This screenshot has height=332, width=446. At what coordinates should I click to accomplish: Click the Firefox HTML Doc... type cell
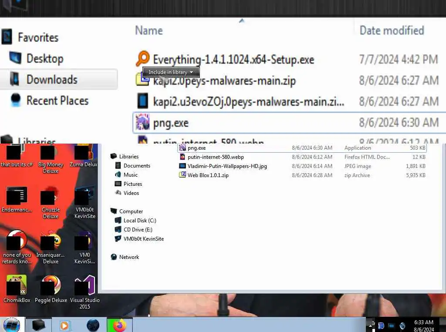(x=367, y=157)
